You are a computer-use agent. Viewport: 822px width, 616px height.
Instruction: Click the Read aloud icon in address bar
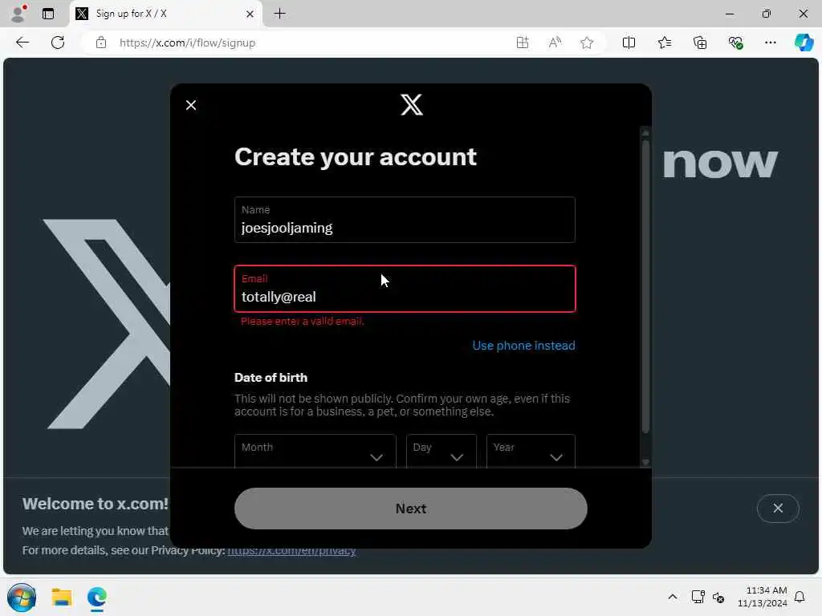click(x=555, y=43)
